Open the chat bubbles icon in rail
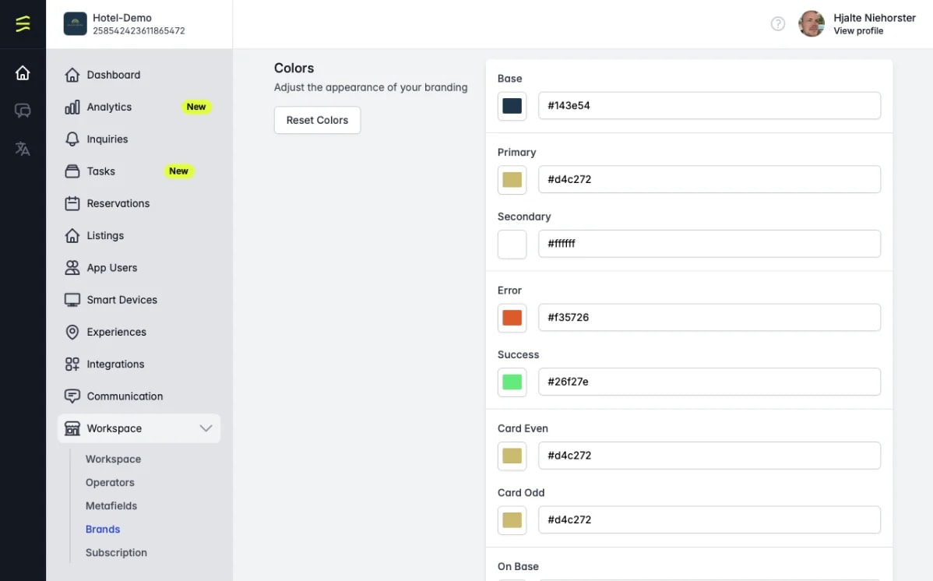 [x=23, y=111]
